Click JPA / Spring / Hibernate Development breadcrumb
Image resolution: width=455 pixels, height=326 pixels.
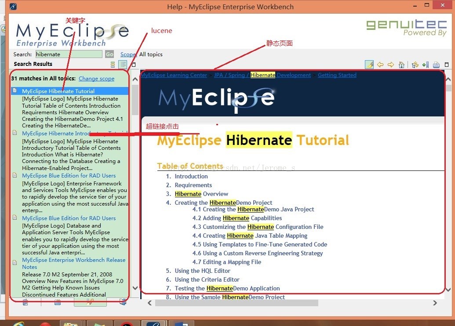pos(262,75)
